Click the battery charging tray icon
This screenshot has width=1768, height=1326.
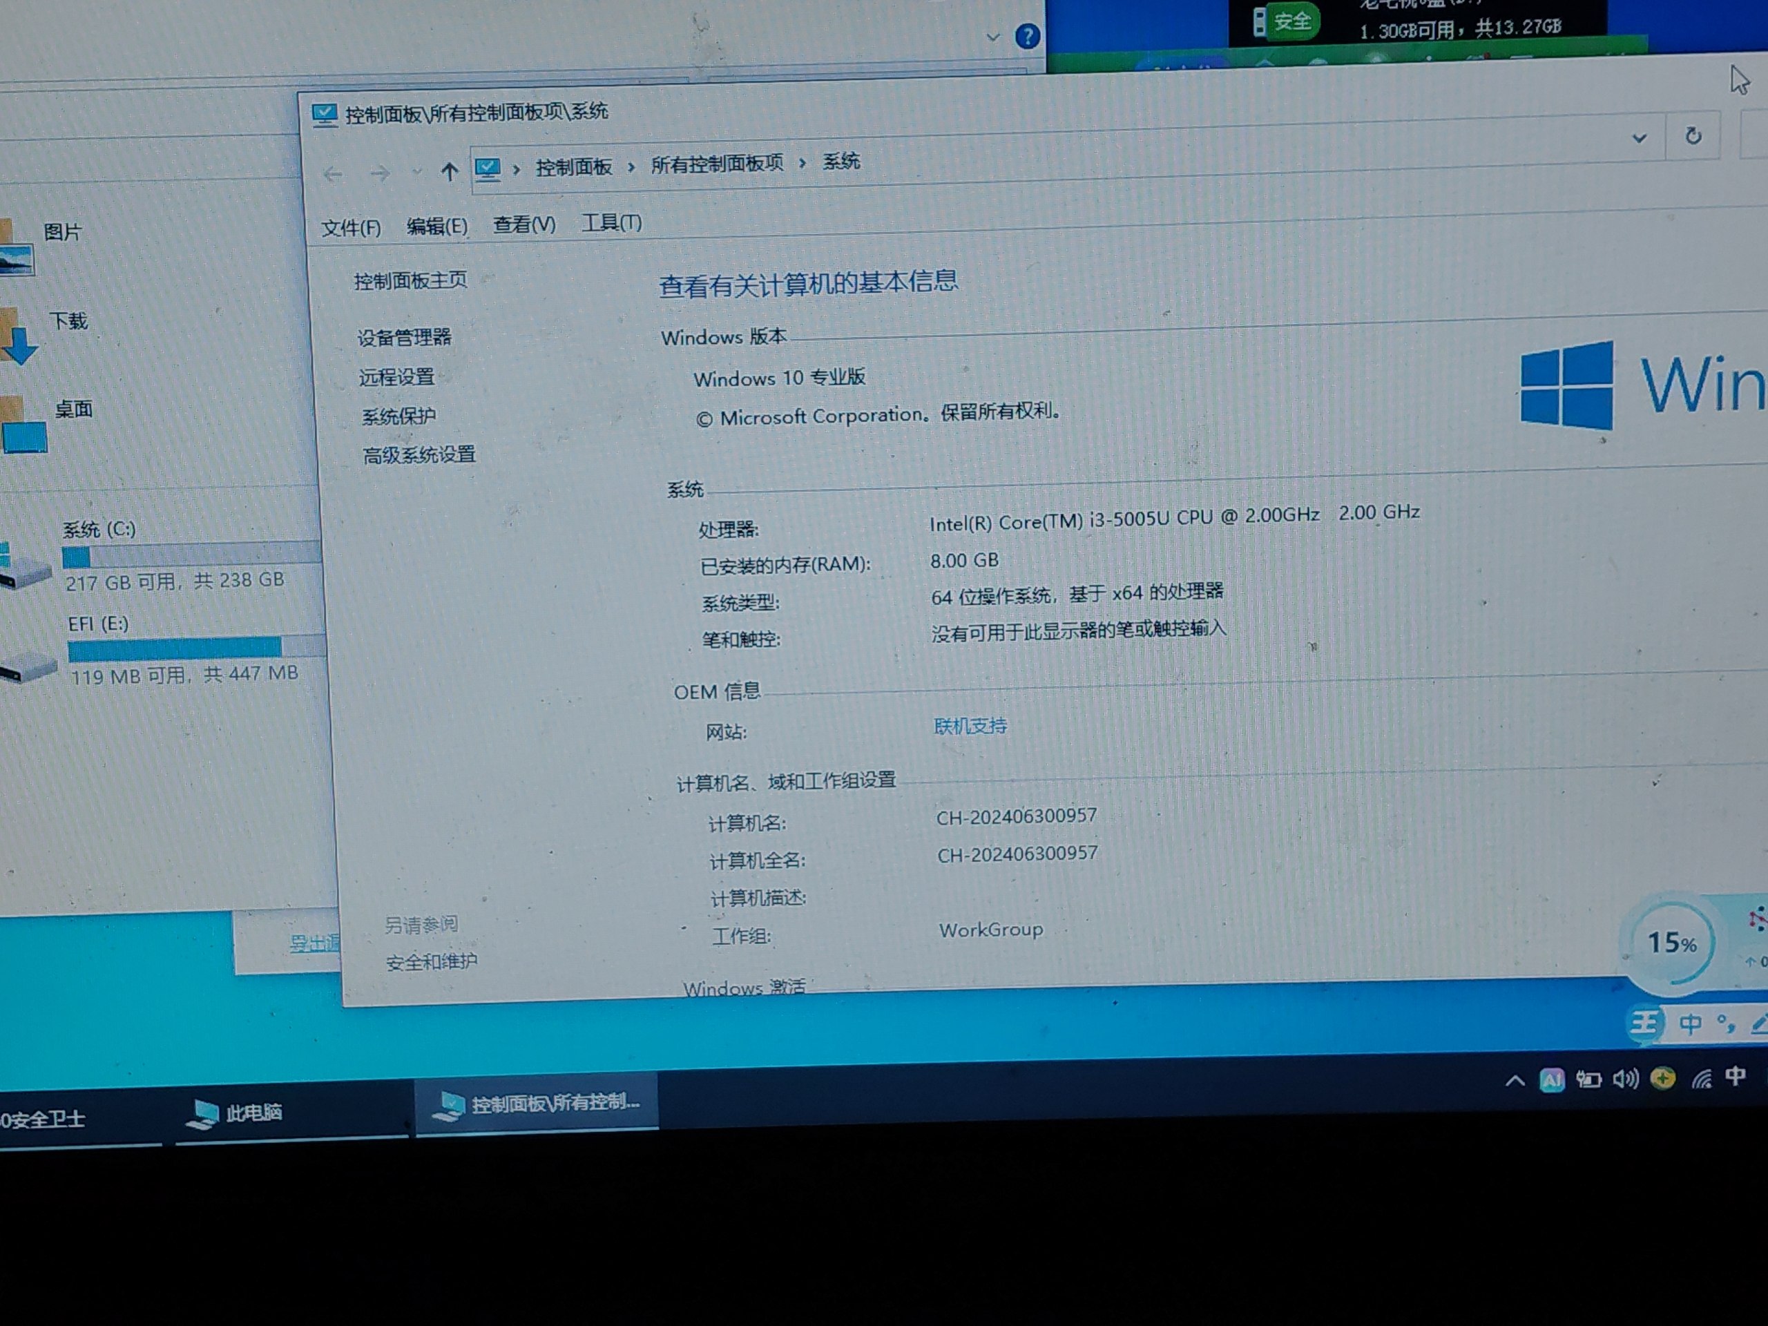tap(1588, 1080)
